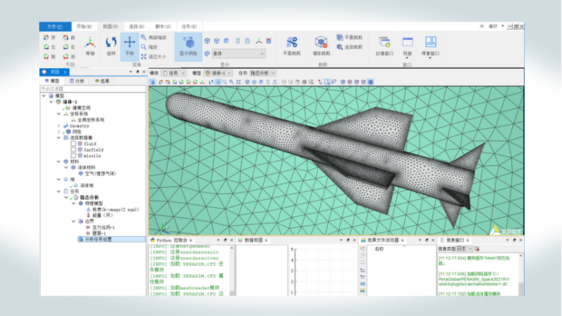Enable the farfield checkbox in tree

pyautogui.click(x=74, y=149)
